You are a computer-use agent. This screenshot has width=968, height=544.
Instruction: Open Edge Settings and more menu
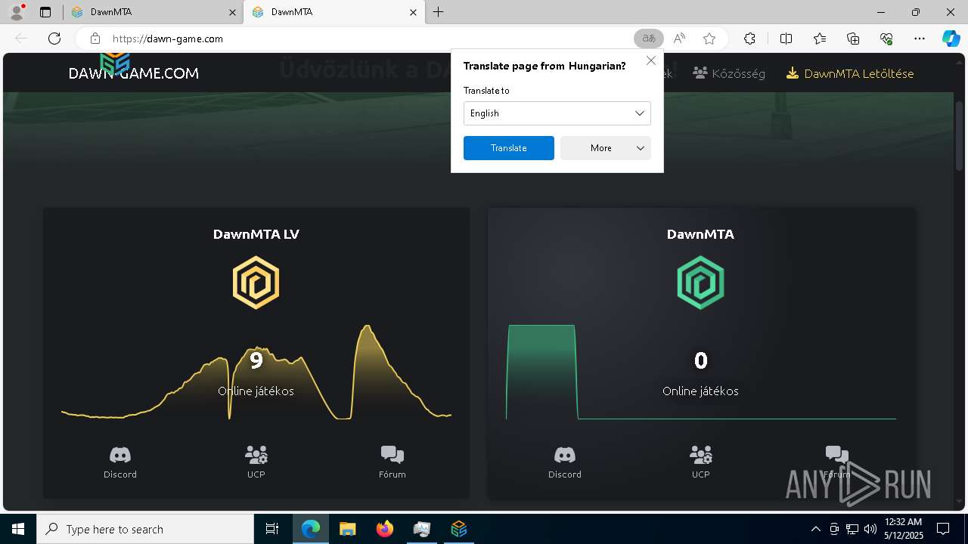click(x=920, y=39)
